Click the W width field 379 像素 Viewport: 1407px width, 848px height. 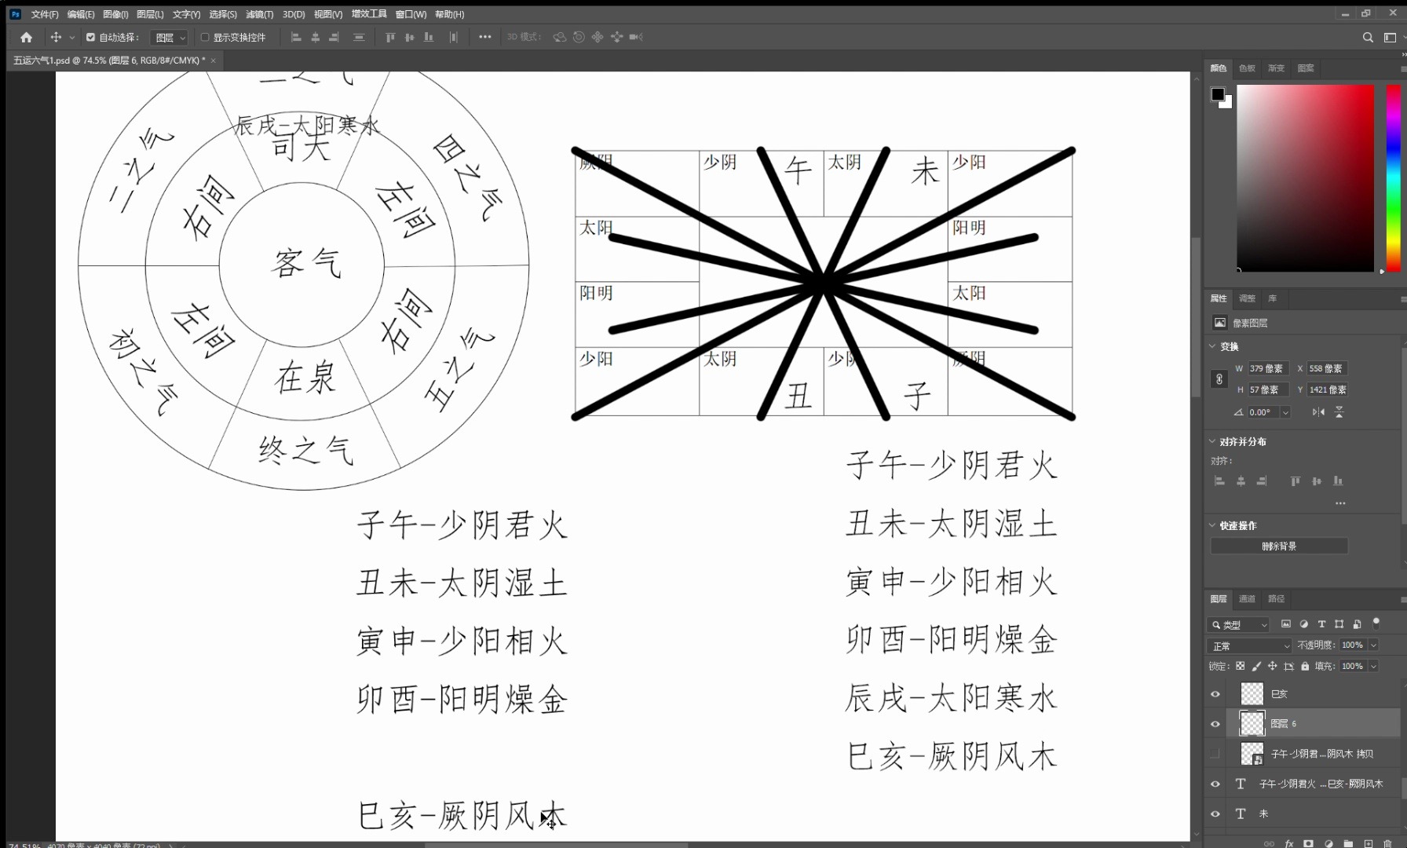click(x=1269, y=368)
